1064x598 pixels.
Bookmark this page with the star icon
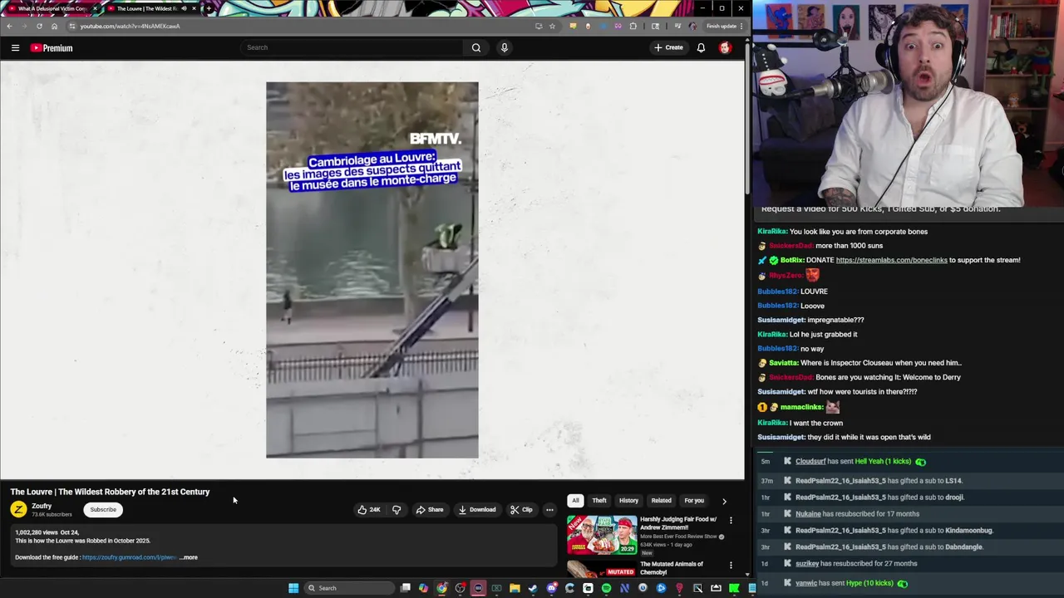[552, 26]
